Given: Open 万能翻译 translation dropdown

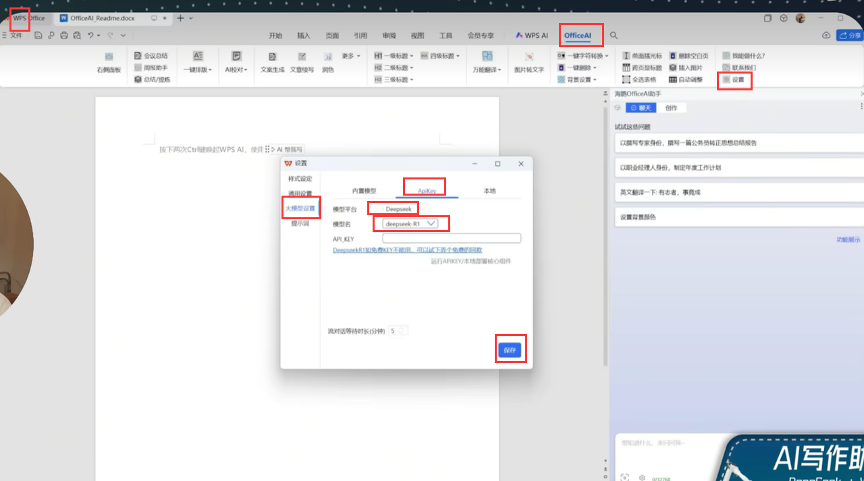Looking at the screenshot, I should (x=487, y=63).
